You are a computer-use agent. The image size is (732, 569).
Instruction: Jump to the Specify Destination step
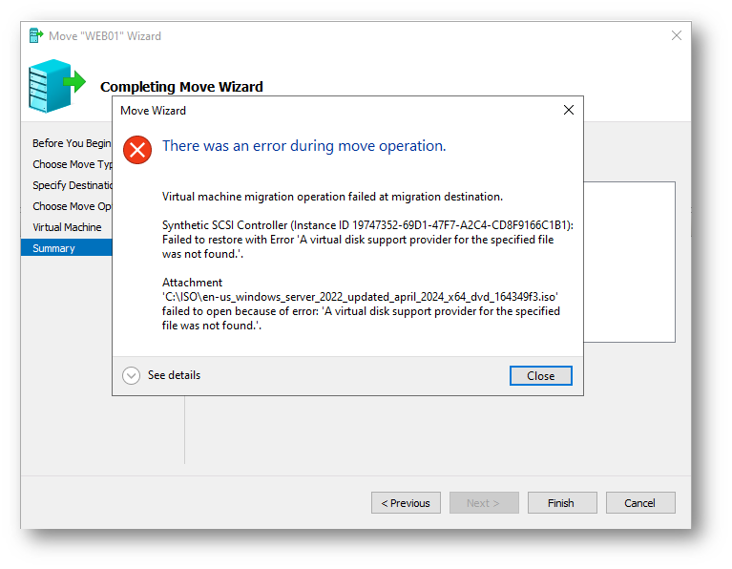tap(73, 185)
